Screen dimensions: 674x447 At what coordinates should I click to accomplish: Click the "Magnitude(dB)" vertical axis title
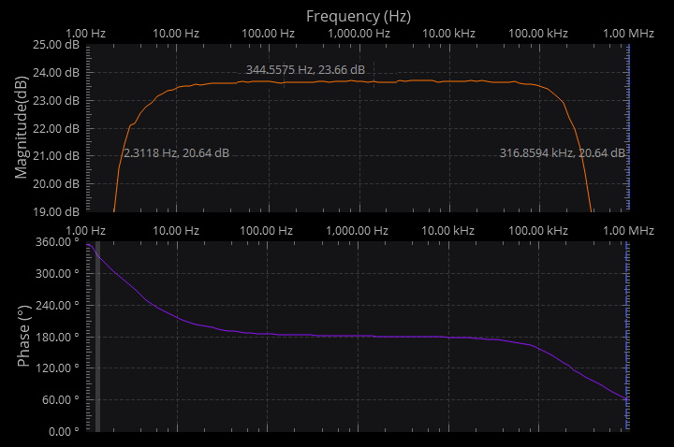pos(21,127)
